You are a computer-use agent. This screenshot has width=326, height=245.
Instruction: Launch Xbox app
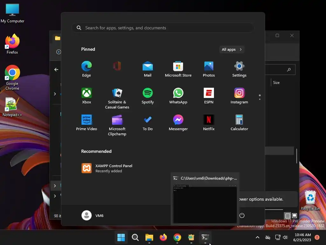tap(87, 96)
